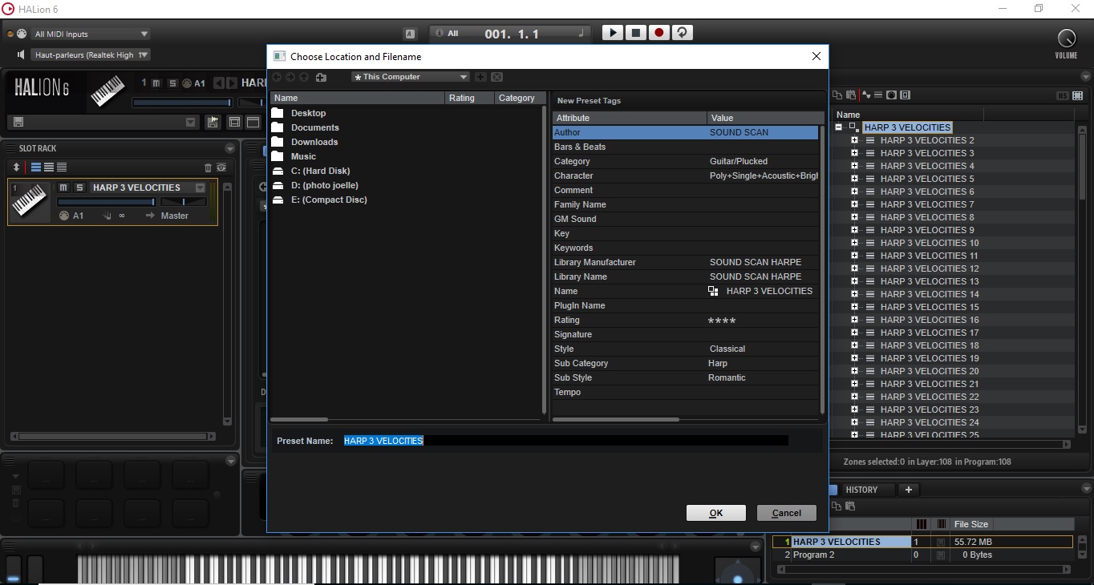Click OK to save the preset
1094x585 pixels.
click(x=715, y=513)
